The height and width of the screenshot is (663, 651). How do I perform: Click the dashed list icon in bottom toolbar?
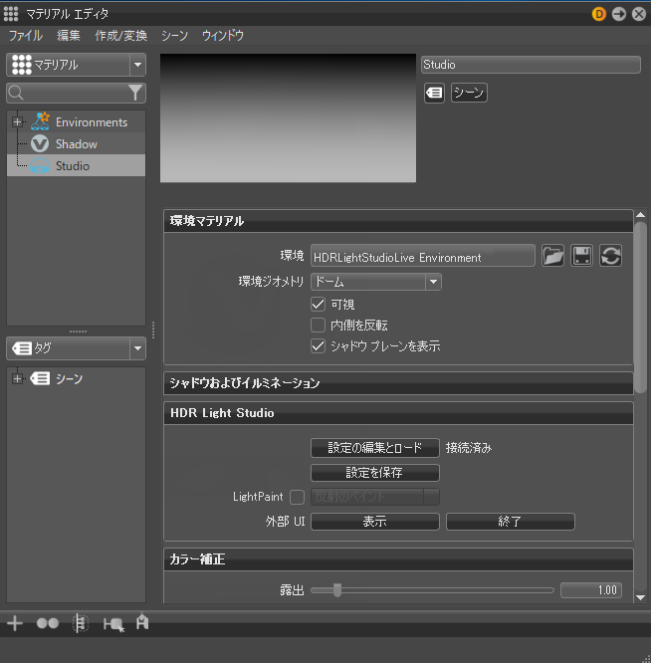80,623
